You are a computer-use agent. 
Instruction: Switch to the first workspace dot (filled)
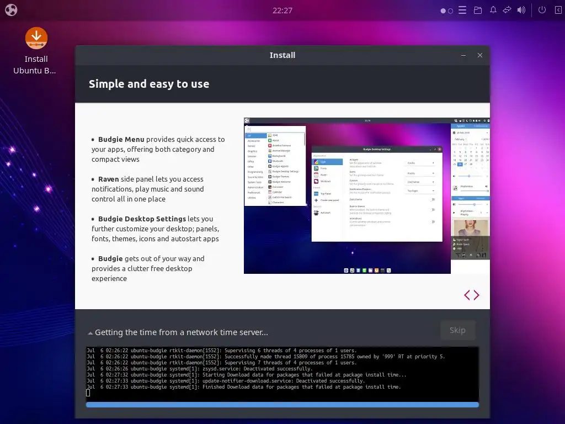pos(443,11)
